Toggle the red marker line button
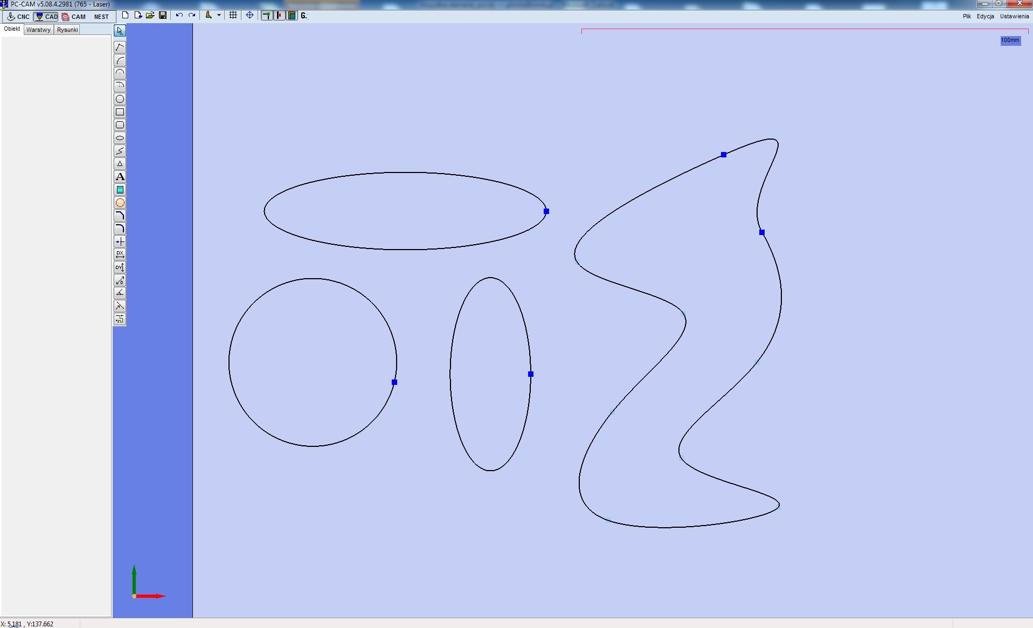Image resolution: width=1033 pixels, height=628 pixels. (x=279, y=16)
